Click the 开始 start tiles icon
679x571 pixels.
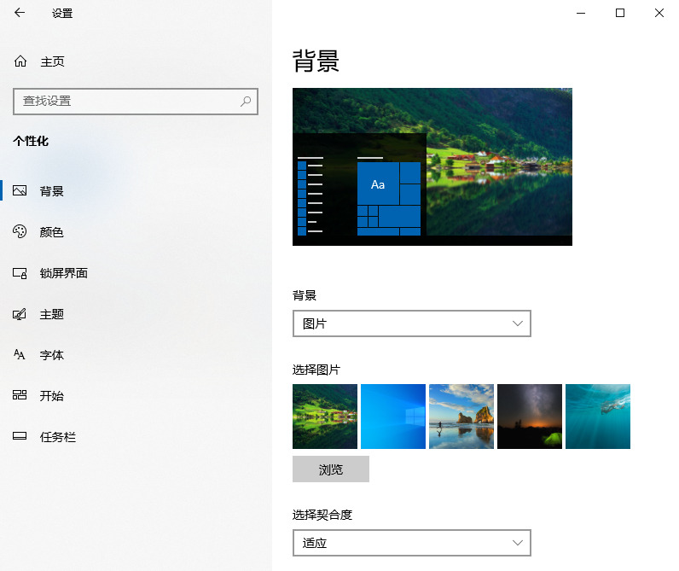click(20, 396)
